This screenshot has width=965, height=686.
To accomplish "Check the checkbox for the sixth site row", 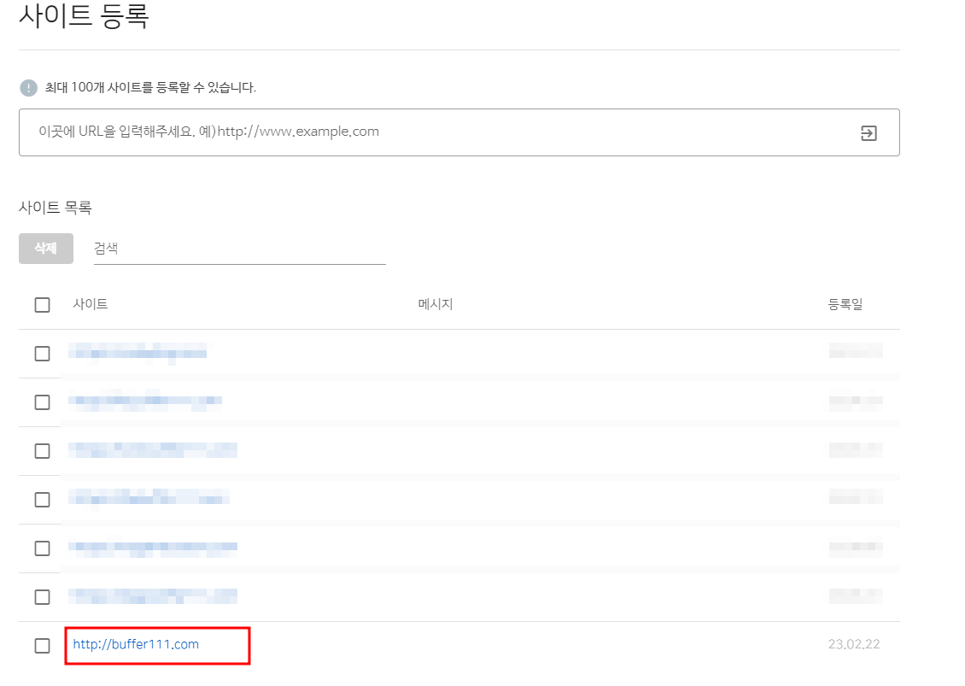I will [42, 596].
